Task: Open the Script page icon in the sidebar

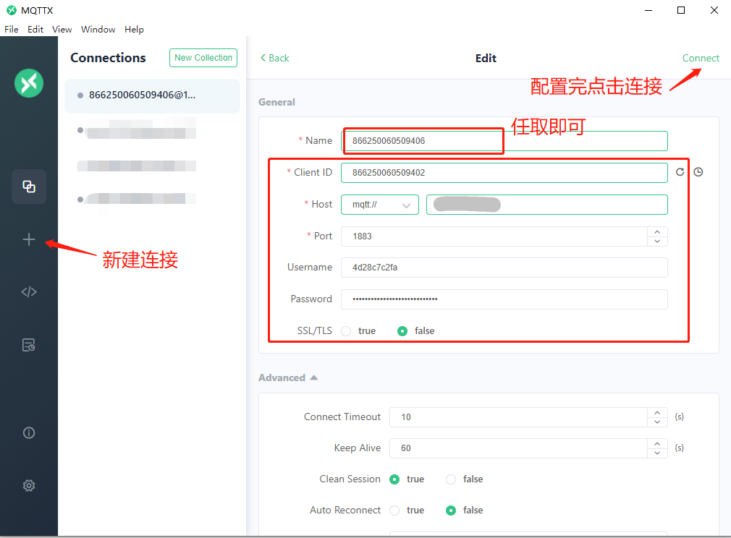Action: (x=29, y=292)
